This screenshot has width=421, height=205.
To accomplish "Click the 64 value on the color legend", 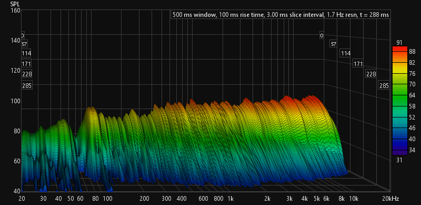I will point(412,95).
